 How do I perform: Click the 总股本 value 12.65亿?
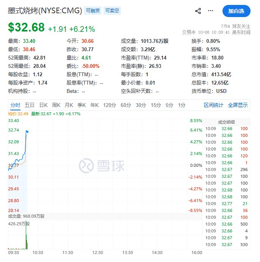[x=220, y=83]
